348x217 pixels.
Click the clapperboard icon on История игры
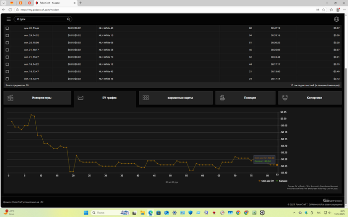coord(10,98)
